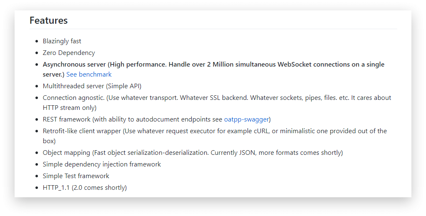Select the Zero Dependency bullet text

pyautogui.click(x=69, y=52)
